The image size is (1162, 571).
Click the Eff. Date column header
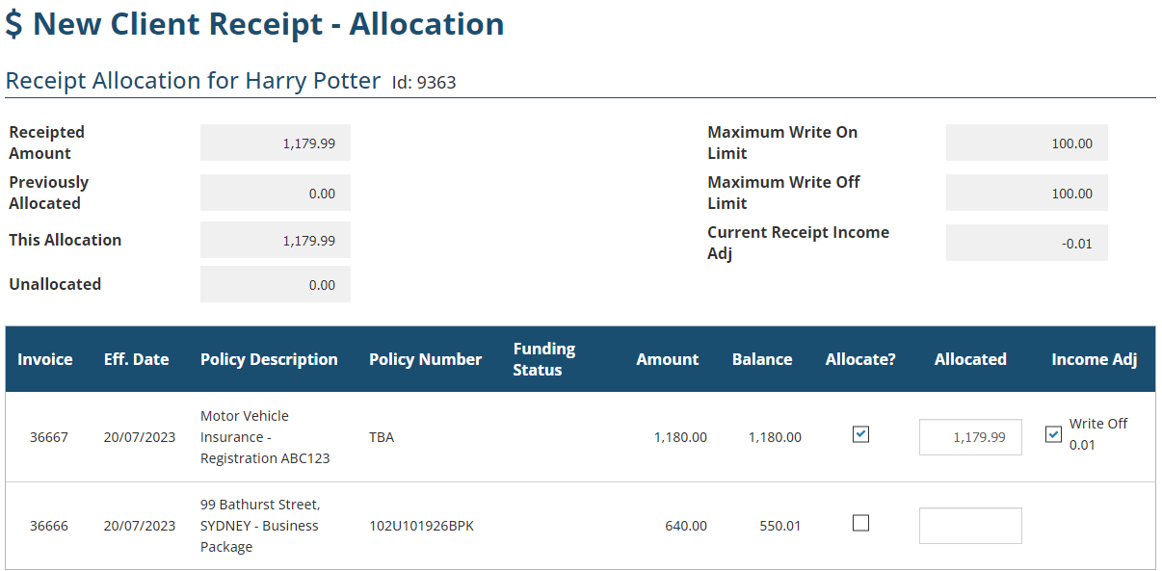(136, 359)
